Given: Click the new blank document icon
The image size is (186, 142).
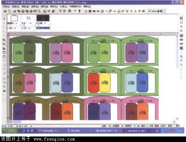Looking at the screenshot, I should (9, 11).
